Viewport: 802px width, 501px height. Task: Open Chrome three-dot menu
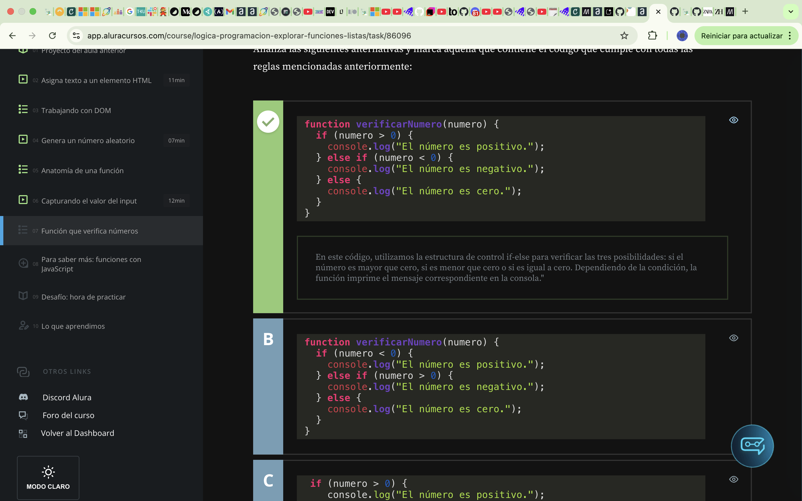[x=790, y=35]
